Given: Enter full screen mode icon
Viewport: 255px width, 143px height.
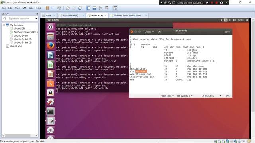Looking at the screenshot, I should click(x=100, y=8).
